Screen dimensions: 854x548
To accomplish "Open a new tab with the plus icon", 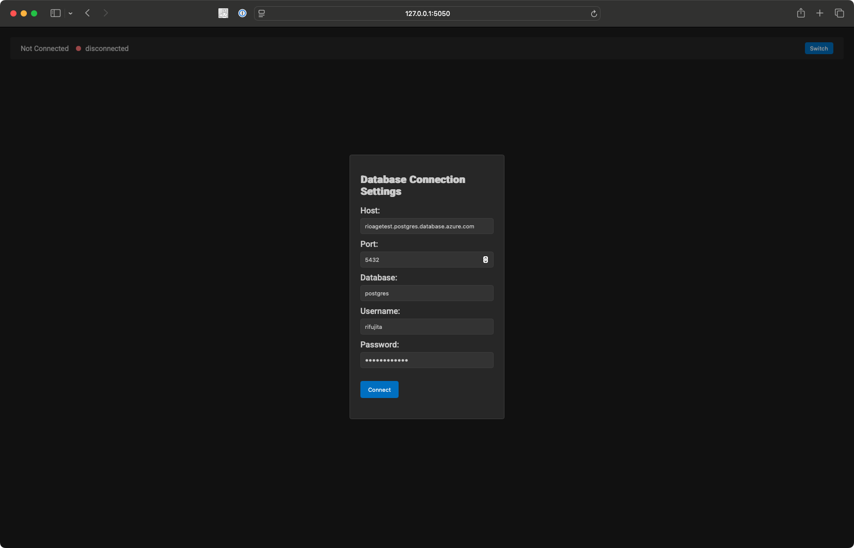I will (x=819, y=13).
